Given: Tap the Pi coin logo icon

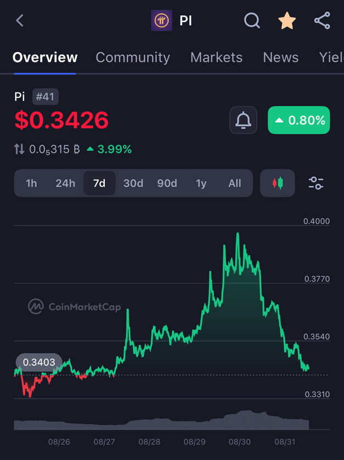Looking at the screenshot, I should tap(161, 20).
